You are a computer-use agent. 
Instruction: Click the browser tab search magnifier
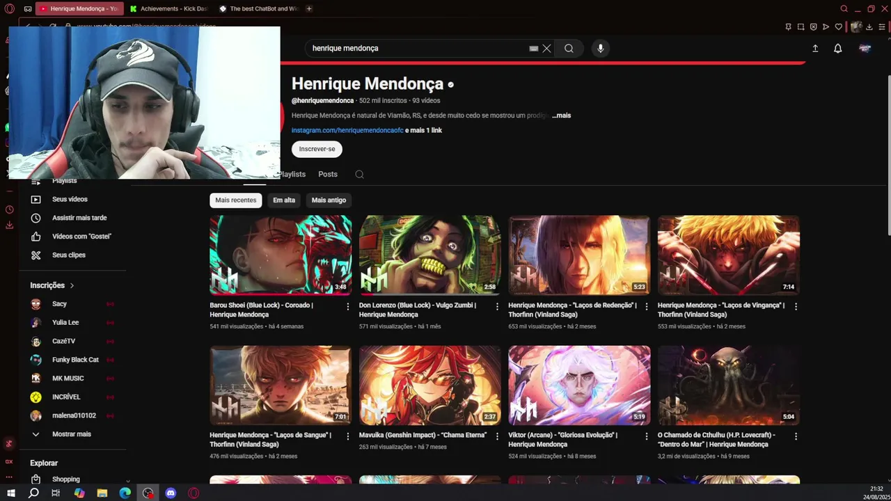844,8
